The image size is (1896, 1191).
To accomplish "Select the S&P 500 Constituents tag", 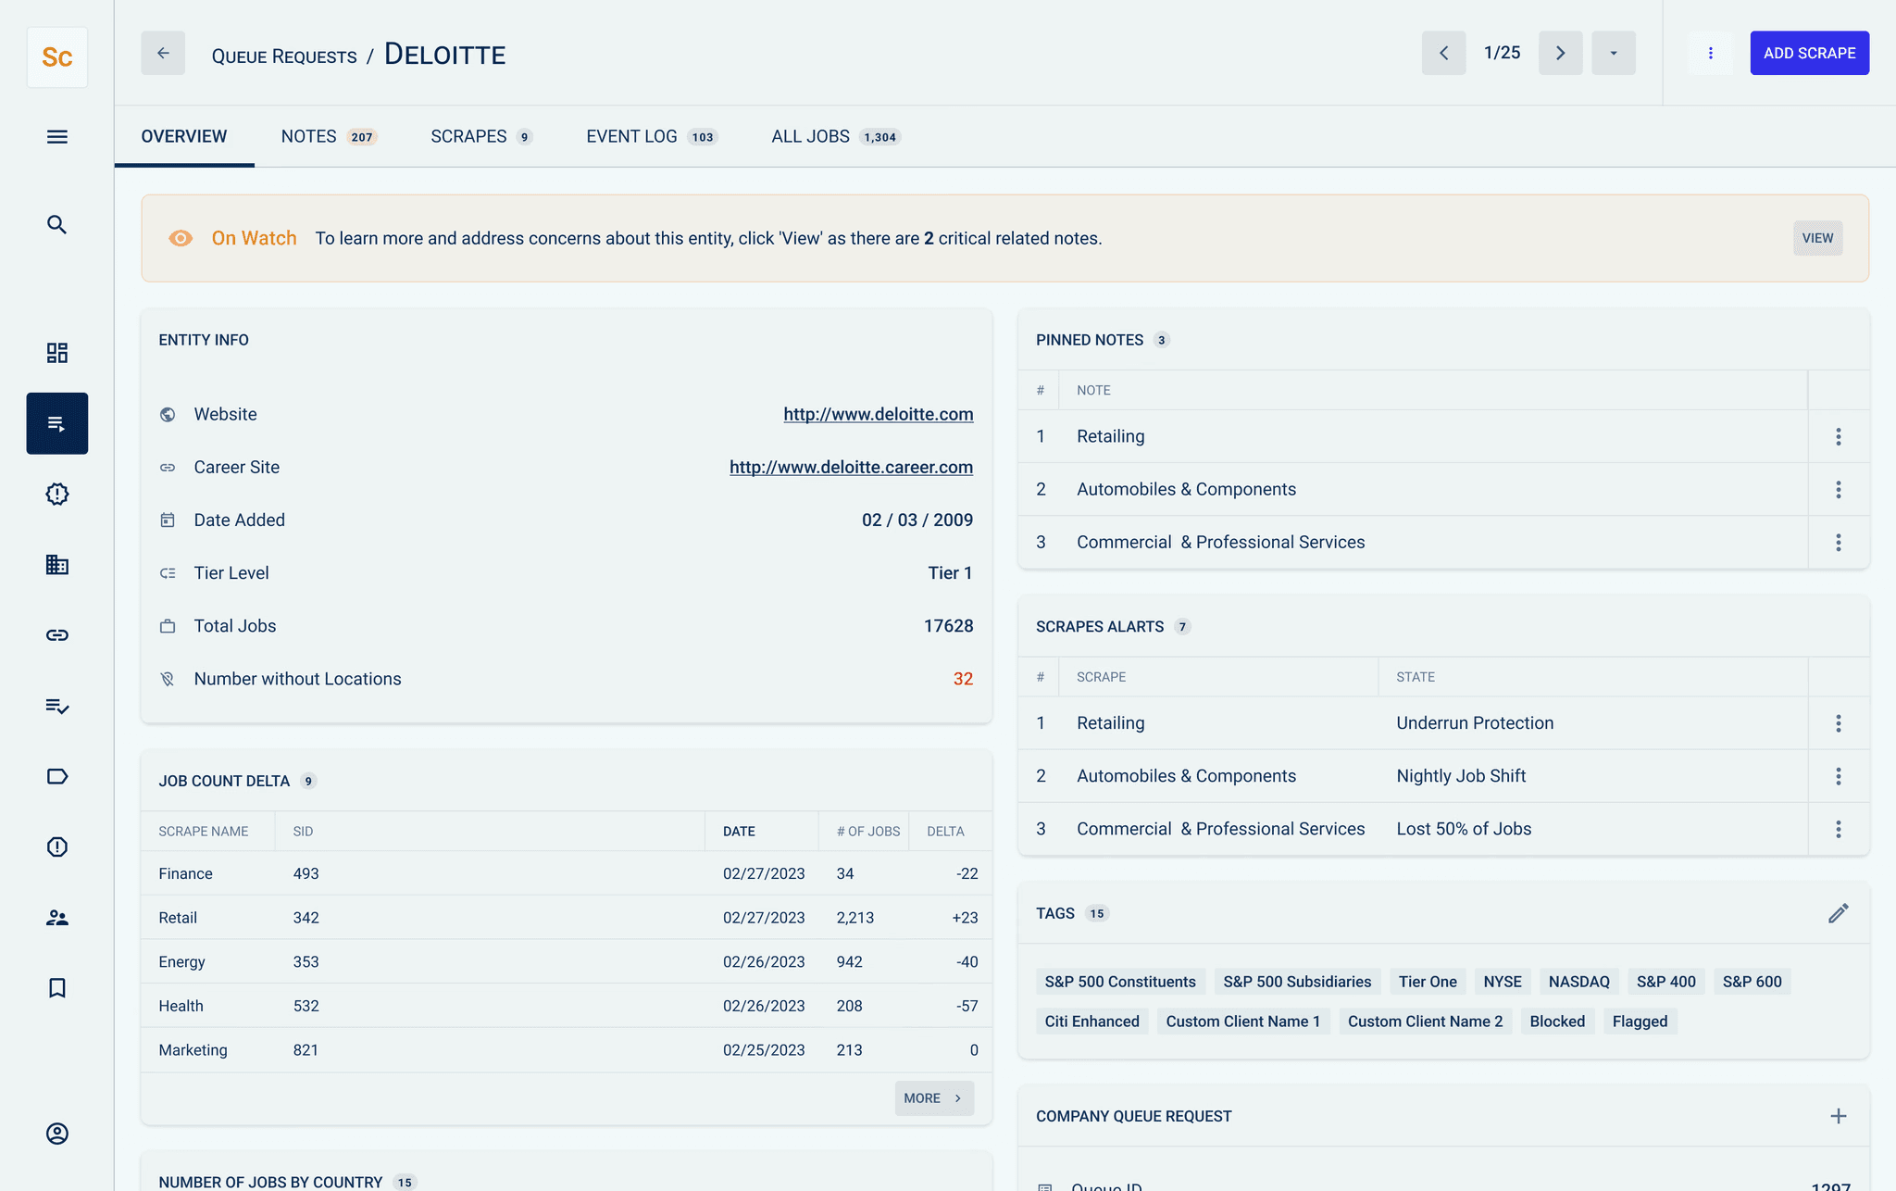I will (x=1120, y=982).
